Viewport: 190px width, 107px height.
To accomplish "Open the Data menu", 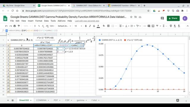I will pos(46,21).
